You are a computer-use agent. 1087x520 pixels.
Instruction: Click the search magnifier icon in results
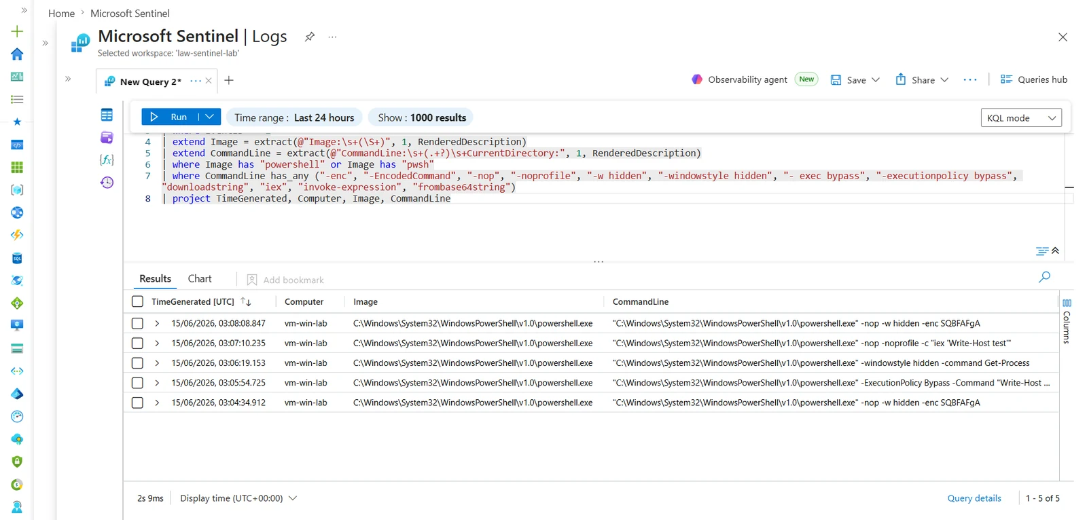pyautogui.click(x=1044, y=277)
